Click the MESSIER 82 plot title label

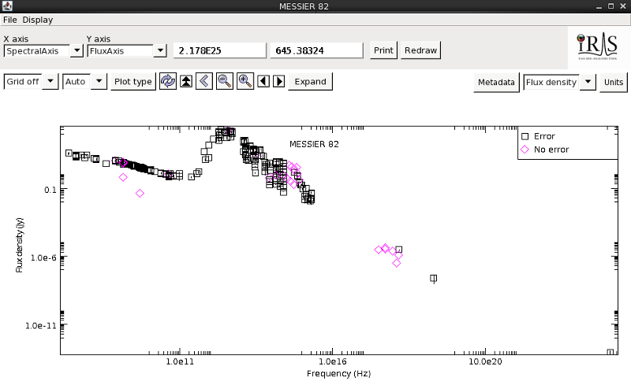[314, 144]
